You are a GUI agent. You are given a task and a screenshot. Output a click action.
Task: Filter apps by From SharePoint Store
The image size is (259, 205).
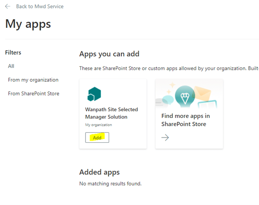[x=34, y=93]
